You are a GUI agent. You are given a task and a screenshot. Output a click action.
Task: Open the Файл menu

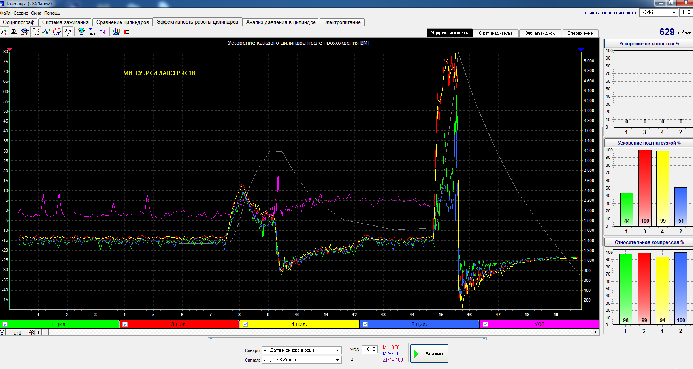point(6,13)
